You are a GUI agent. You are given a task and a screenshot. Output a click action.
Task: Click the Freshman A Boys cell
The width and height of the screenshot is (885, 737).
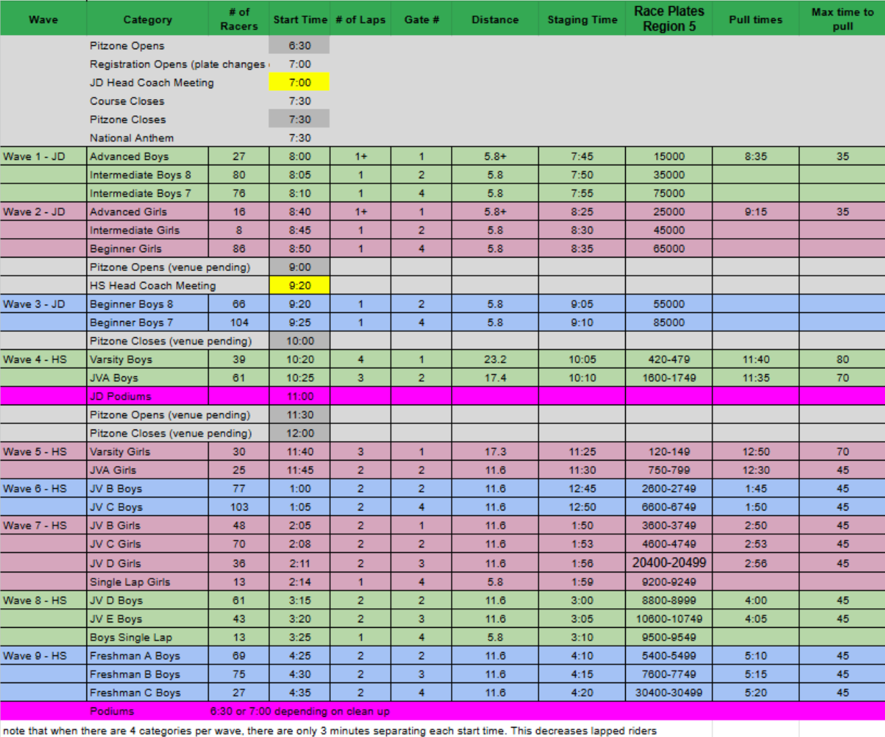coord(148,655)
